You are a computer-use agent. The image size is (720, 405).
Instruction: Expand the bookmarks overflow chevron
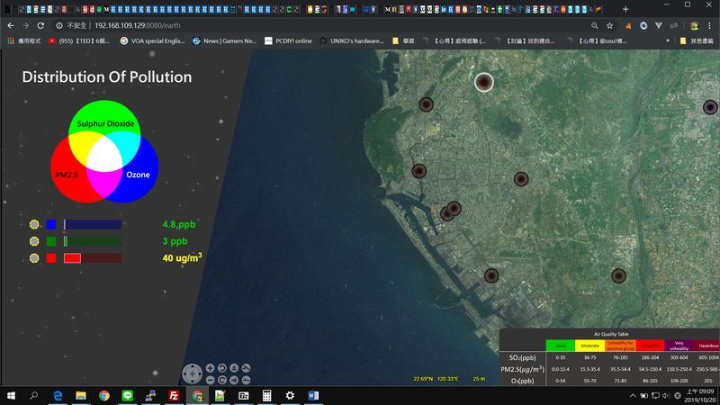[x=667, y=41]
